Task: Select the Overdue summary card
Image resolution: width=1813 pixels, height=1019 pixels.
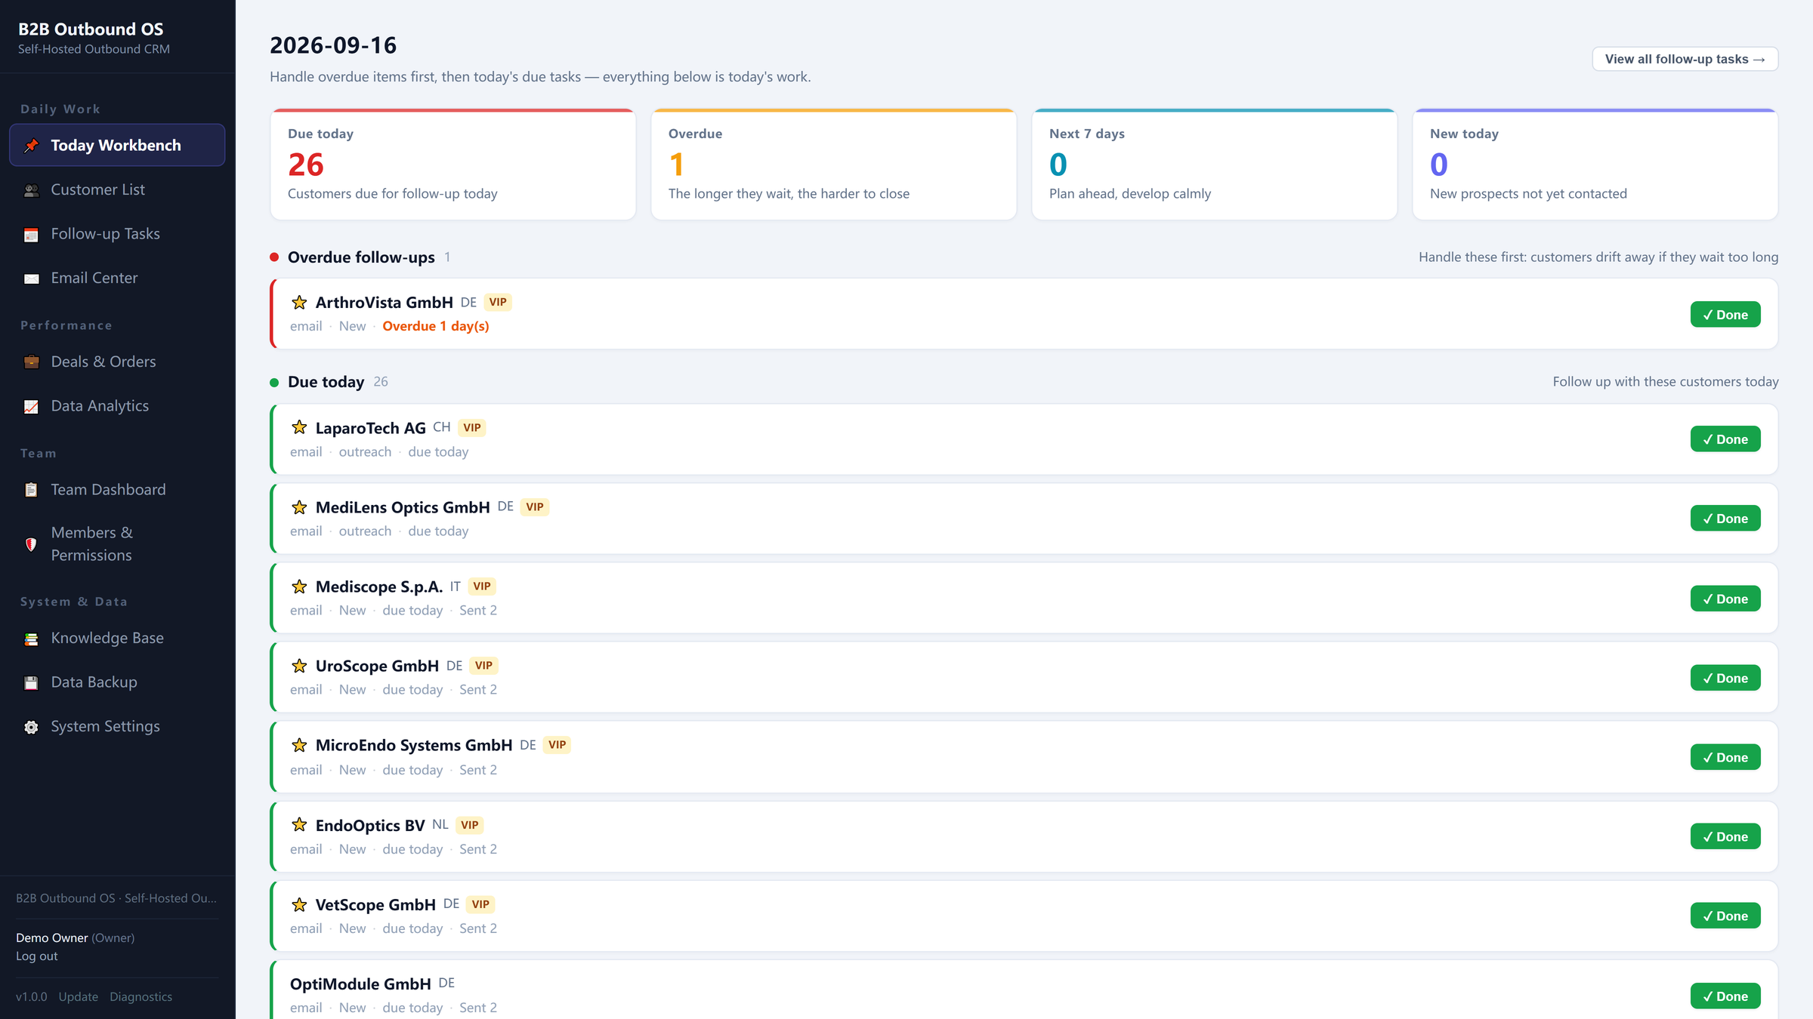Action: [x=834, y=165]
